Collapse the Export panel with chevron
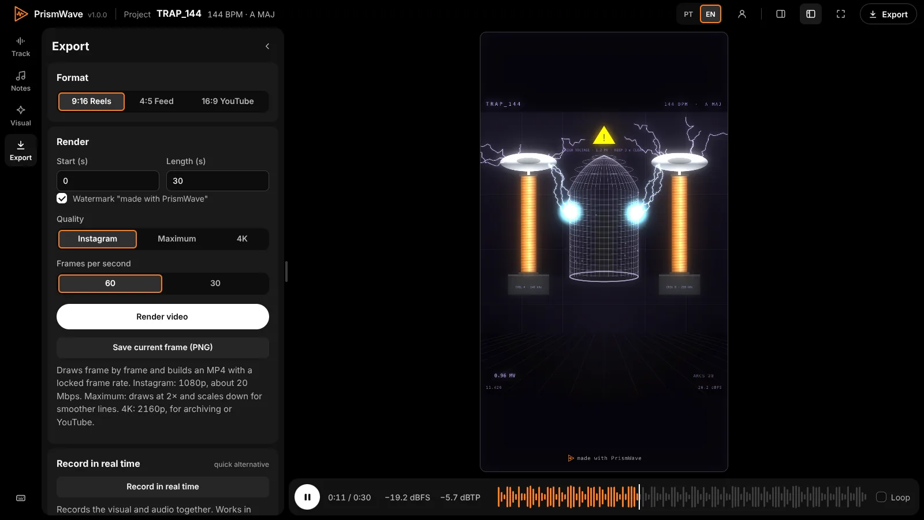Image resolution: width=924 pixels, height=520 pixels. (267, 46)
